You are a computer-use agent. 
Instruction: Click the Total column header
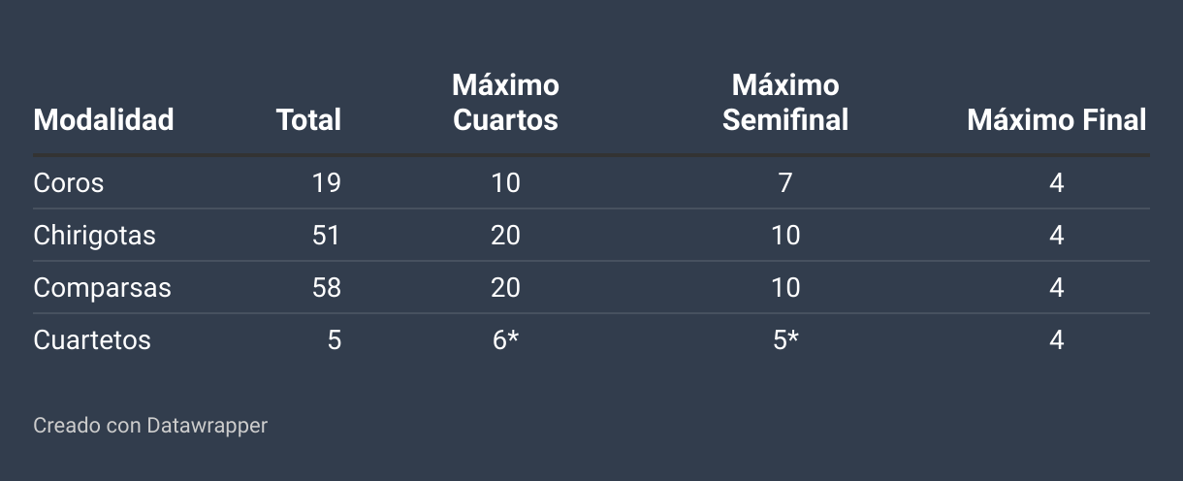point(308,119)
